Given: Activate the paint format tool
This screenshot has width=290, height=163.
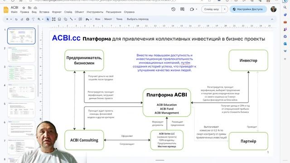Looking at the screenshot, I should [x=33, y=19].
